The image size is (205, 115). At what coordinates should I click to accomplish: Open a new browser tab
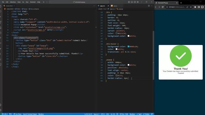pyautogui.click(x=181, y=3)
